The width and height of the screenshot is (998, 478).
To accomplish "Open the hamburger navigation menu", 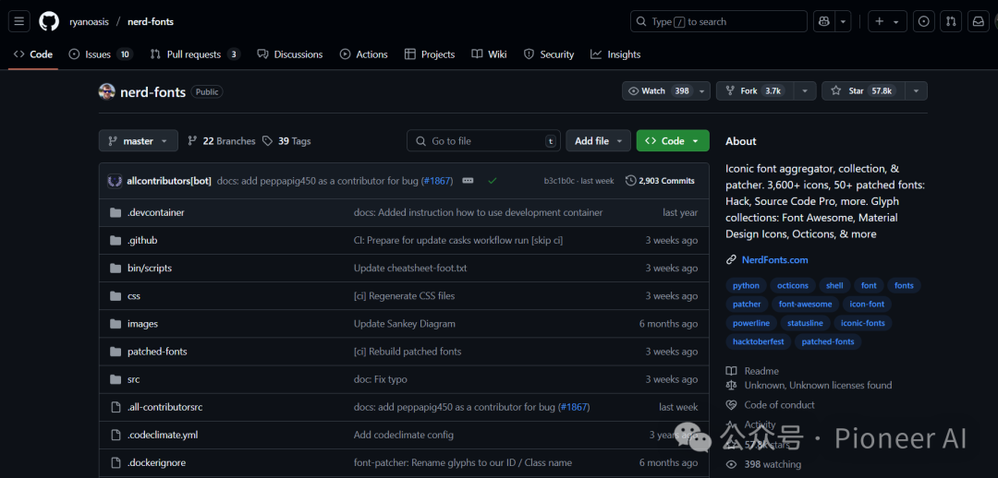I will point(18,21).
